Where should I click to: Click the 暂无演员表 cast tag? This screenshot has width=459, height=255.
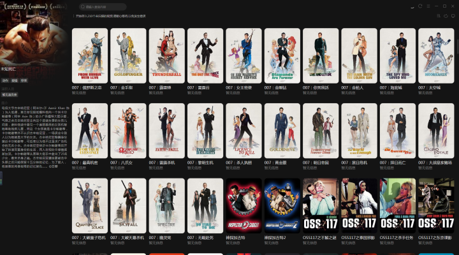tap(8, 94)
